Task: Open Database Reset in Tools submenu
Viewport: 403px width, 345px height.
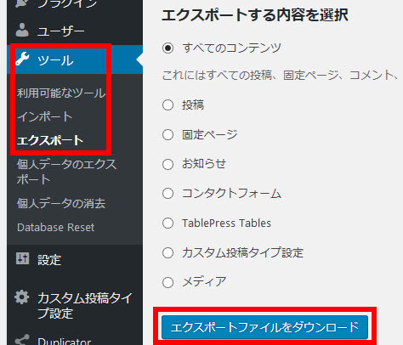Action: point(56,228)
